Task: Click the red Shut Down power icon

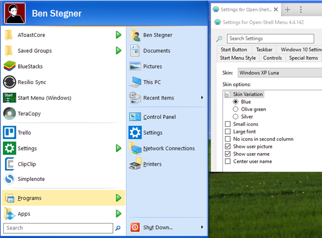Action: tap(135, 227)
